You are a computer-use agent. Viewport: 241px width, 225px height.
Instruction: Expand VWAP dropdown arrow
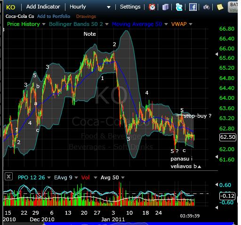point(191,24)
